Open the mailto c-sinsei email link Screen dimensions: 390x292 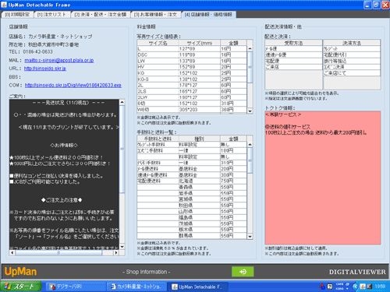coord(59,60)
